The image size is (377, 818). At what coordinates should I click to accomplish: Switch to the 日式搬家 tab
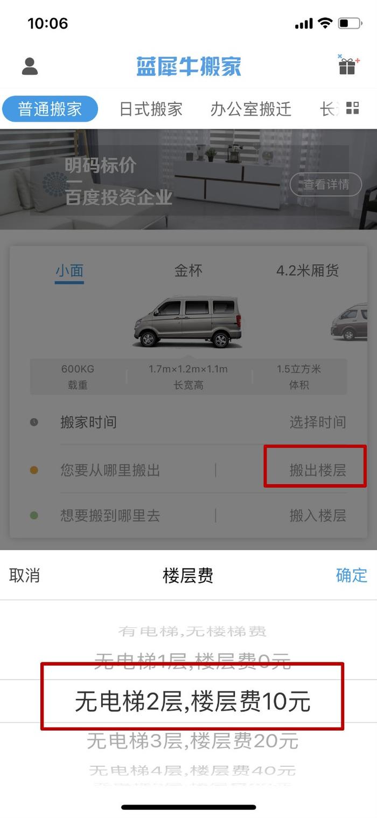point(151,109)
